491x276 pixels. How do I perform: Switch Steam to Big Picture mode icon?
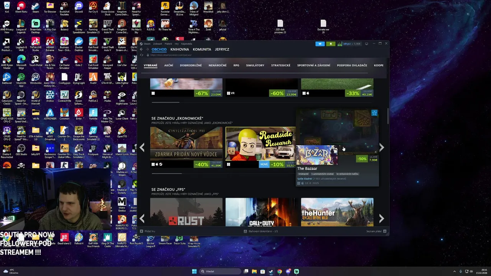coord(366,44)
